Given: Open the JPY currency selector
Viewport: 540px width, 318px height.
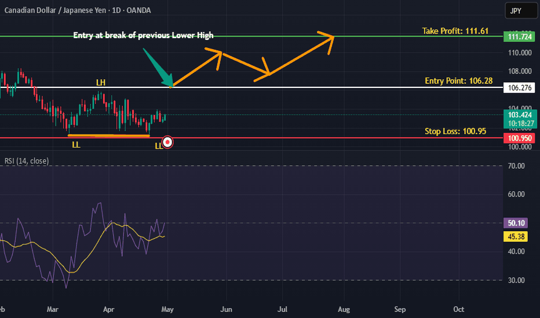Looking at the screenshot, I should 521,10.
